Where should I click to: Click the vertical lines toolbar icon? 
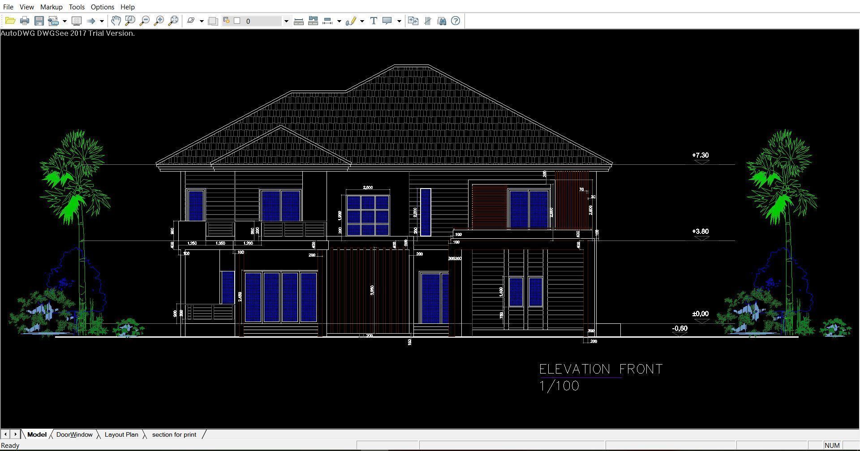coord(428,21)
